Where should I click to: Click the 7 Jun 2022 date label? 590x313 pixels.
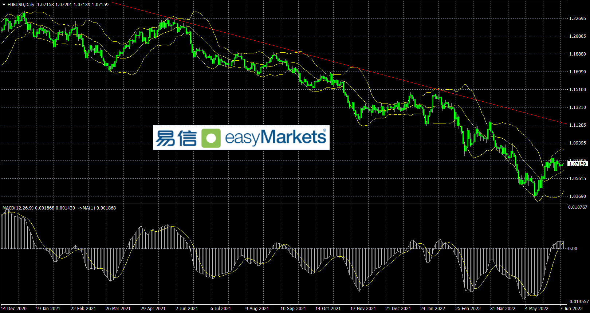(x=571, y=309)
